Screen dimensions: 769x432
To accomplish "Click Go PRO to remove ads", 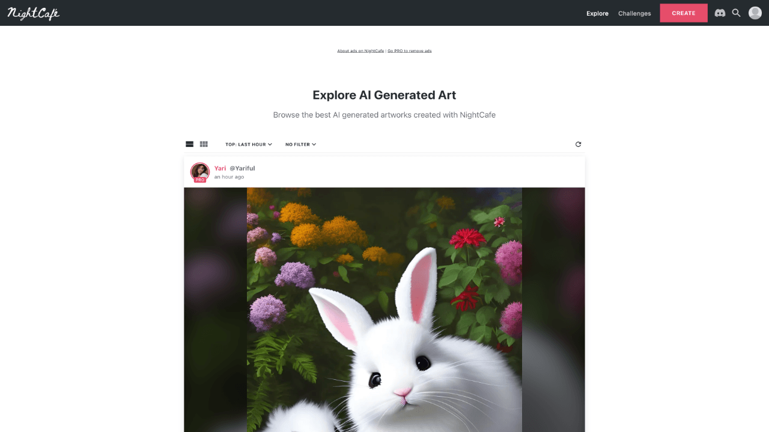I will click(410, 51).
